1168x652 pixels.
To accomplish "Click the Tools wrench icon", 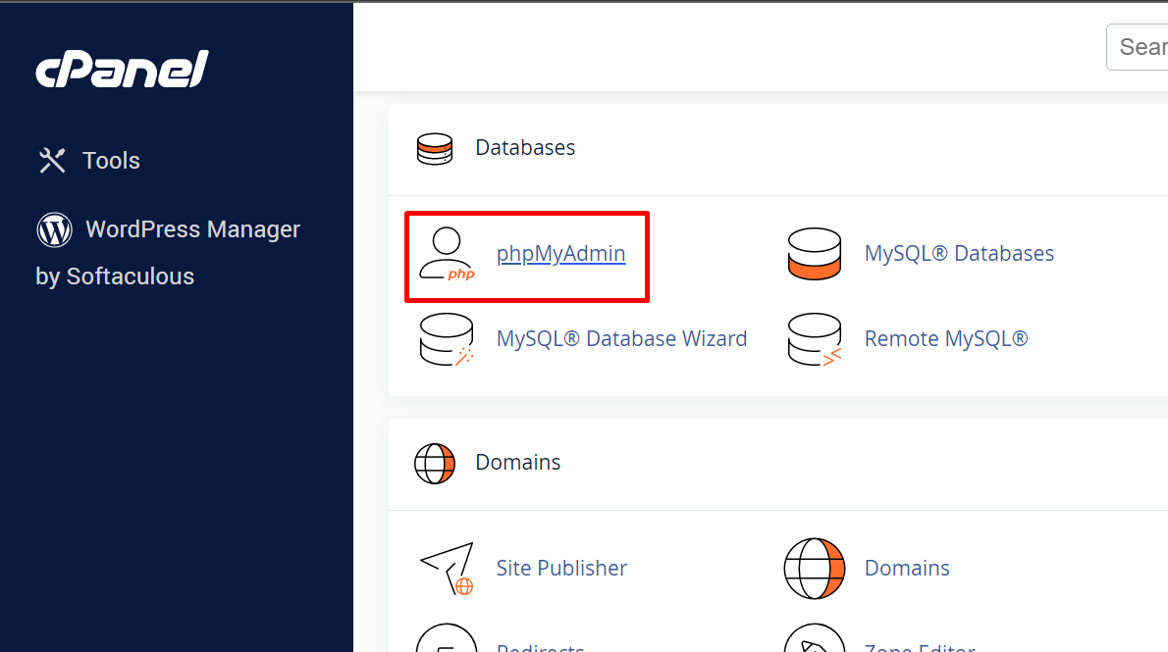I will click(x=52, y=161).
